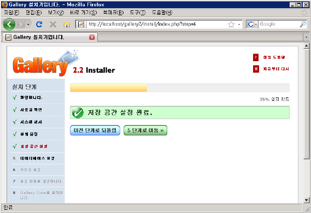Go to the Home page icon

(x=67, y=25)
